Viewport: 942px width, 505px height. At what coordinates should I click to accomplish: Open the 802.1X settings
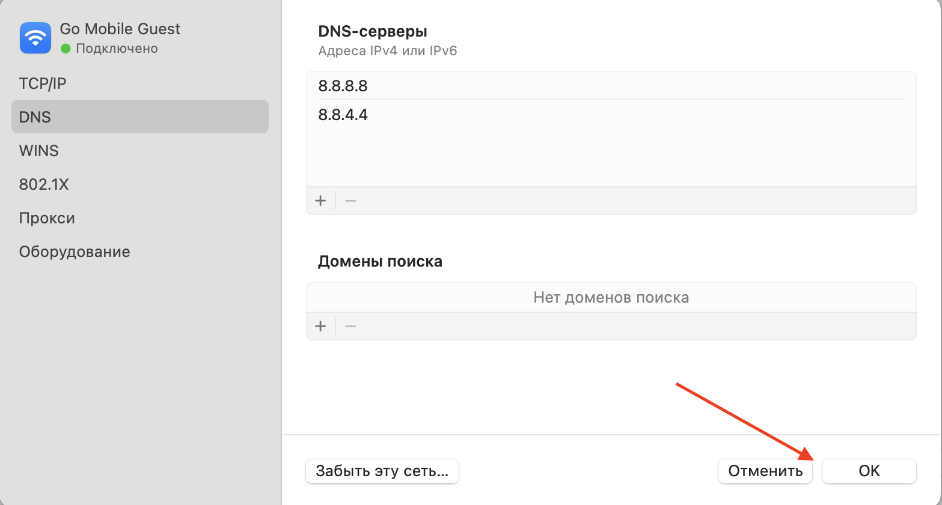coord(44,184)
